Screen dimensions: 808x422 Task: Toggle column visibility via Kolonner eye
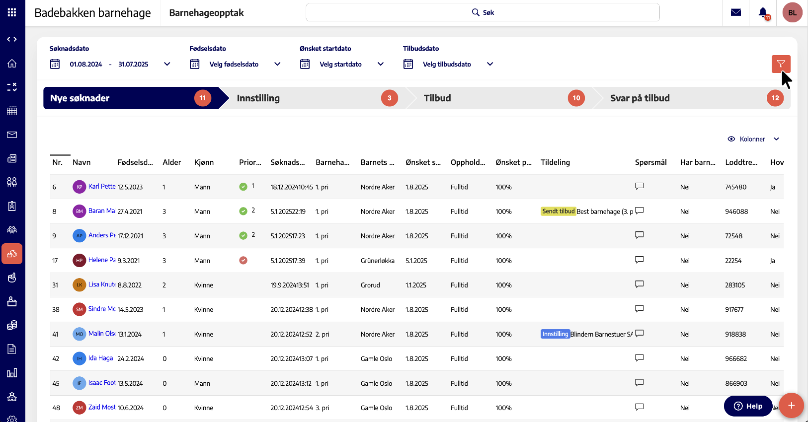pyautogui.click(x=731, y=139)
